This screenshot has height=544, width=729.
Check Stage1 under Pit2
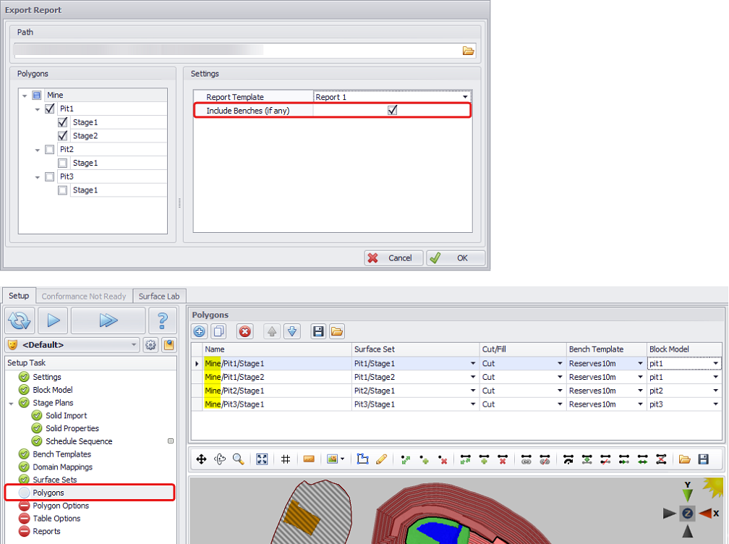tap(63, 163)
